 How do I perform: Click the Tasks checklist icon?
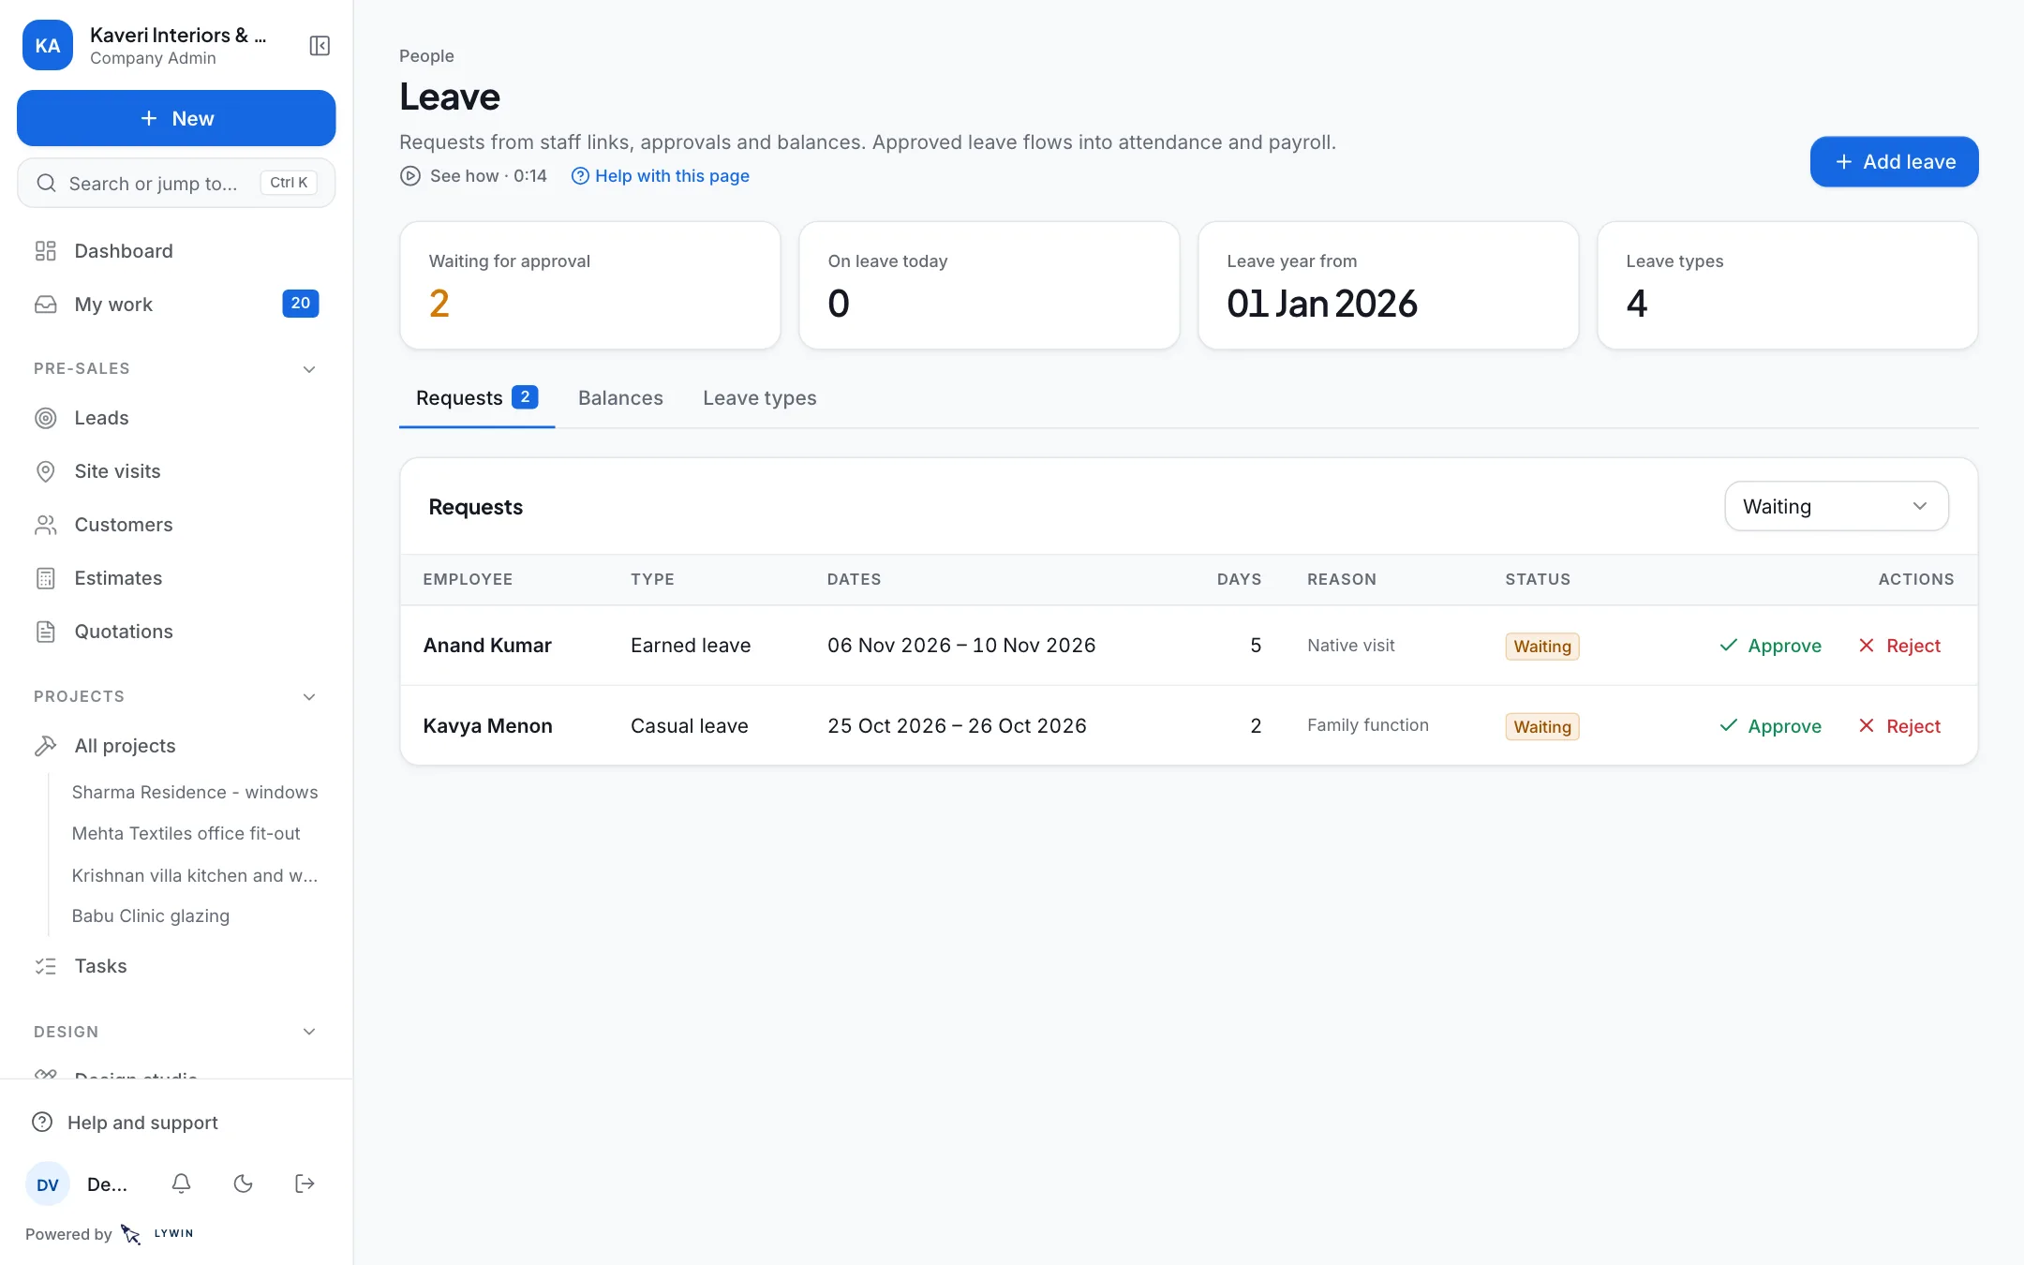click(46, 966)
